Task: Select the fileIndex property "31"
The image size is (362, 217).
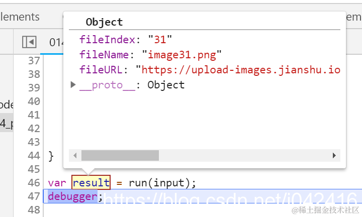Action: pyautogui.click(x=160, y=40)
